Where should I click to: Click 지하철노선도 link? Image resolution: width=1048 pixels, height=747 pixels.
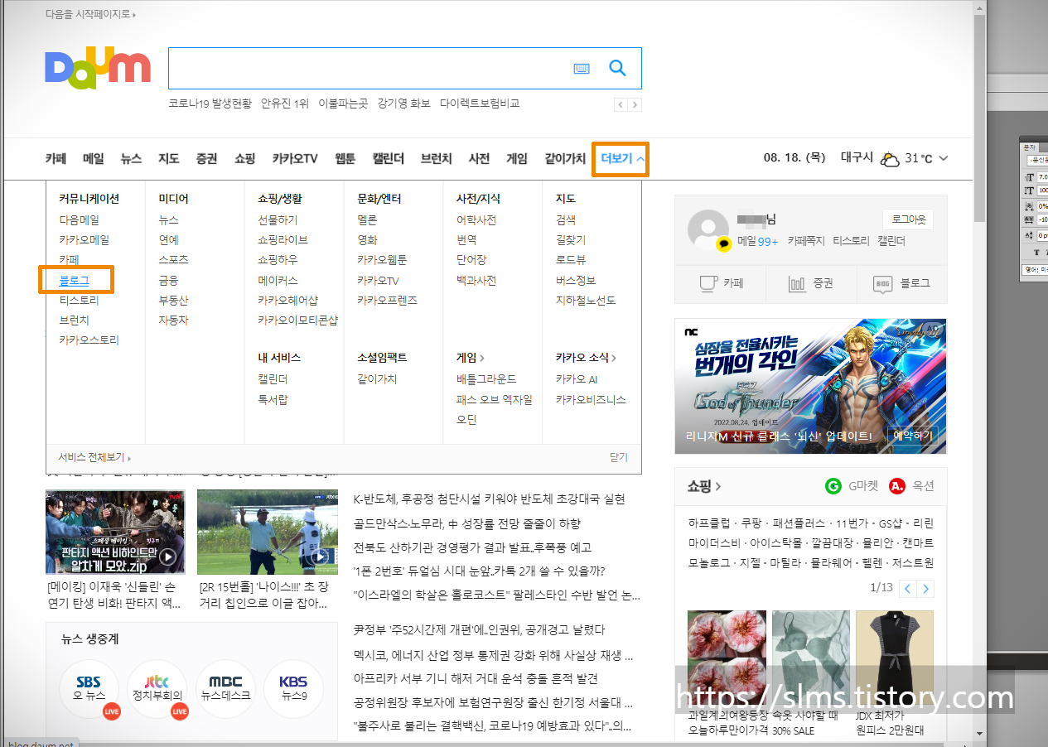(586, 301)
